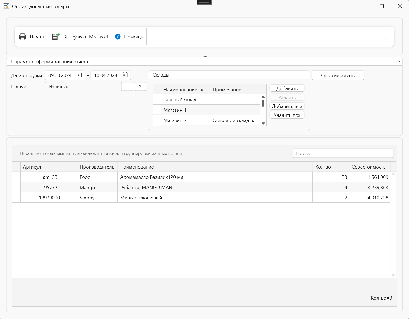Screen dimensions: 409x319
Task: Click the Склады group header
Action: coord(229,75)
